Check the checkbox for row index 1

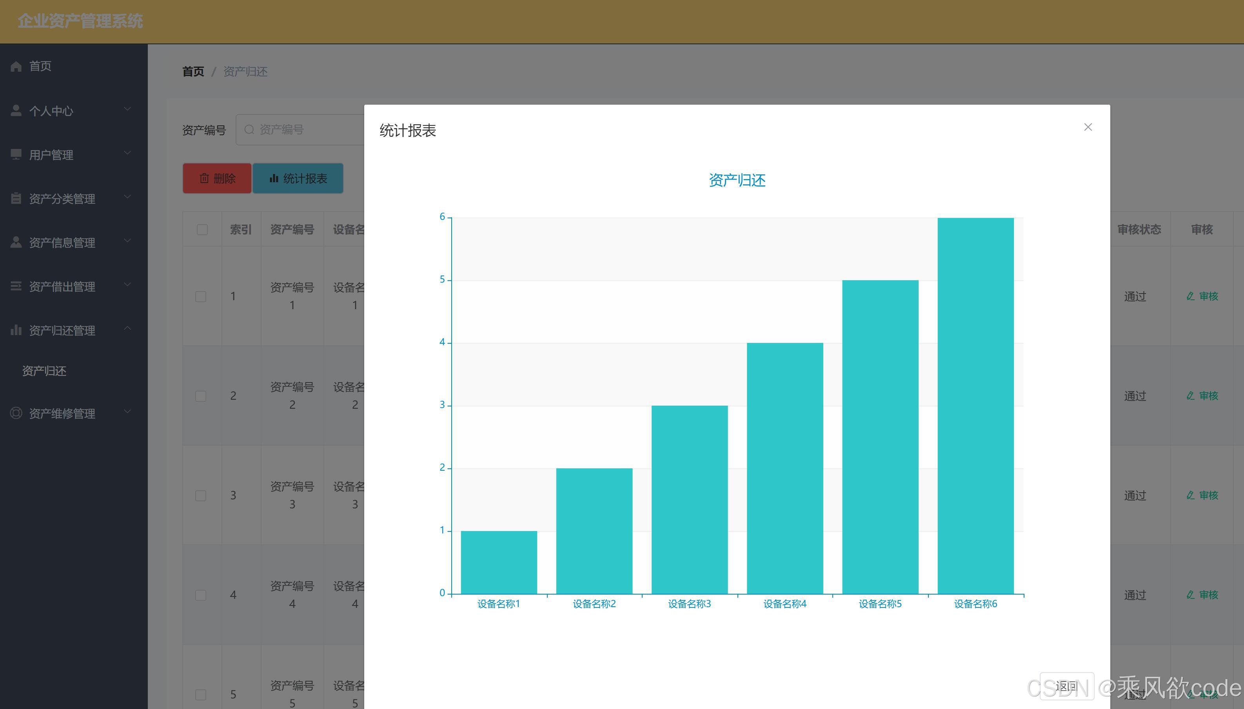tap(201, 297)
